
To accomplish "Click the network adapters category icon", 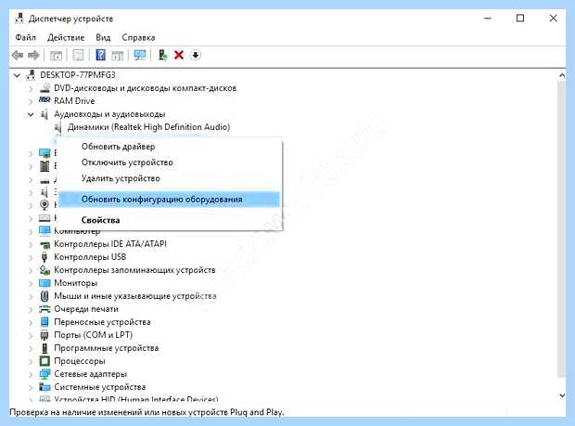I will 45,374.
